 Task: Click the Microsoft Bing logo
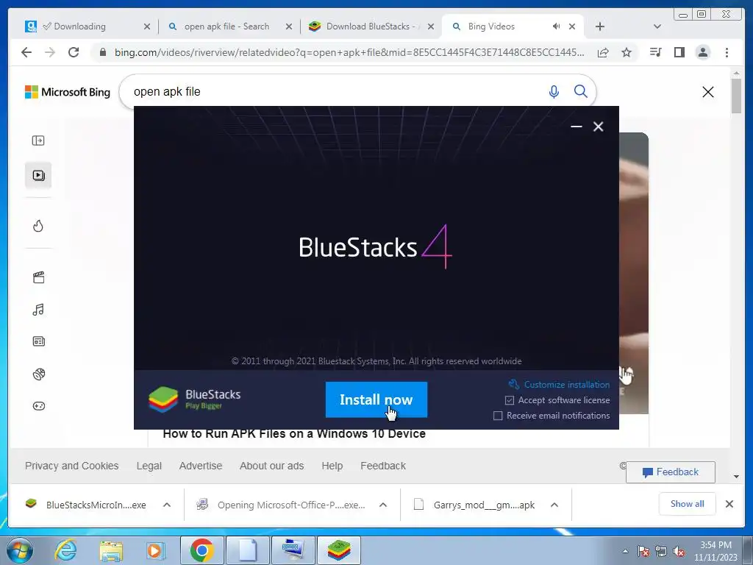68,92
